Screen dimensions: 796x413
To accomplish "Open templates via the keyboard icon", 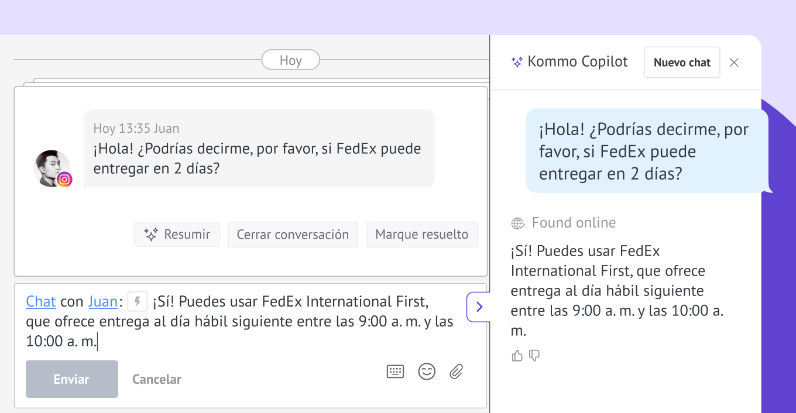I will pos(396,371).
